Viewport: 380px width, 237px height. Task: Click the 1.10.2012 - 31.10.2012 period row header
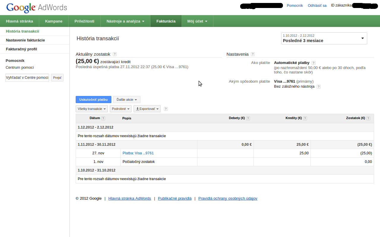point(225,170)
